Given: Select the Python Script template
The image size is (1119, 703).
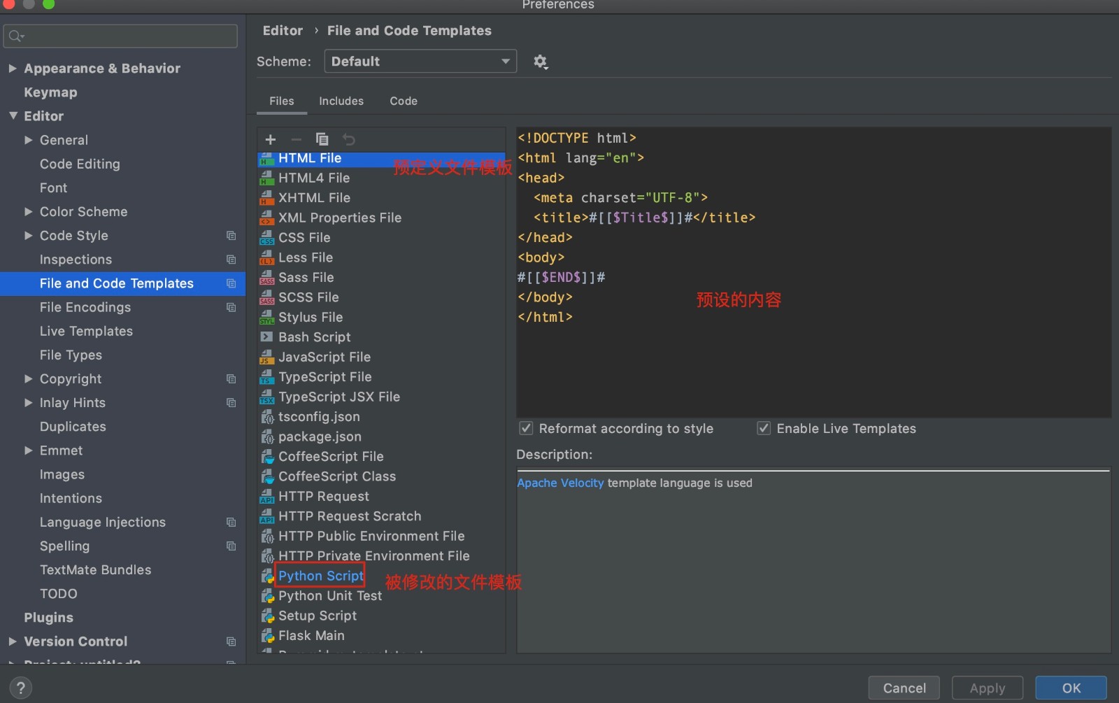Looking at the screenshot, I should [321, 576].
